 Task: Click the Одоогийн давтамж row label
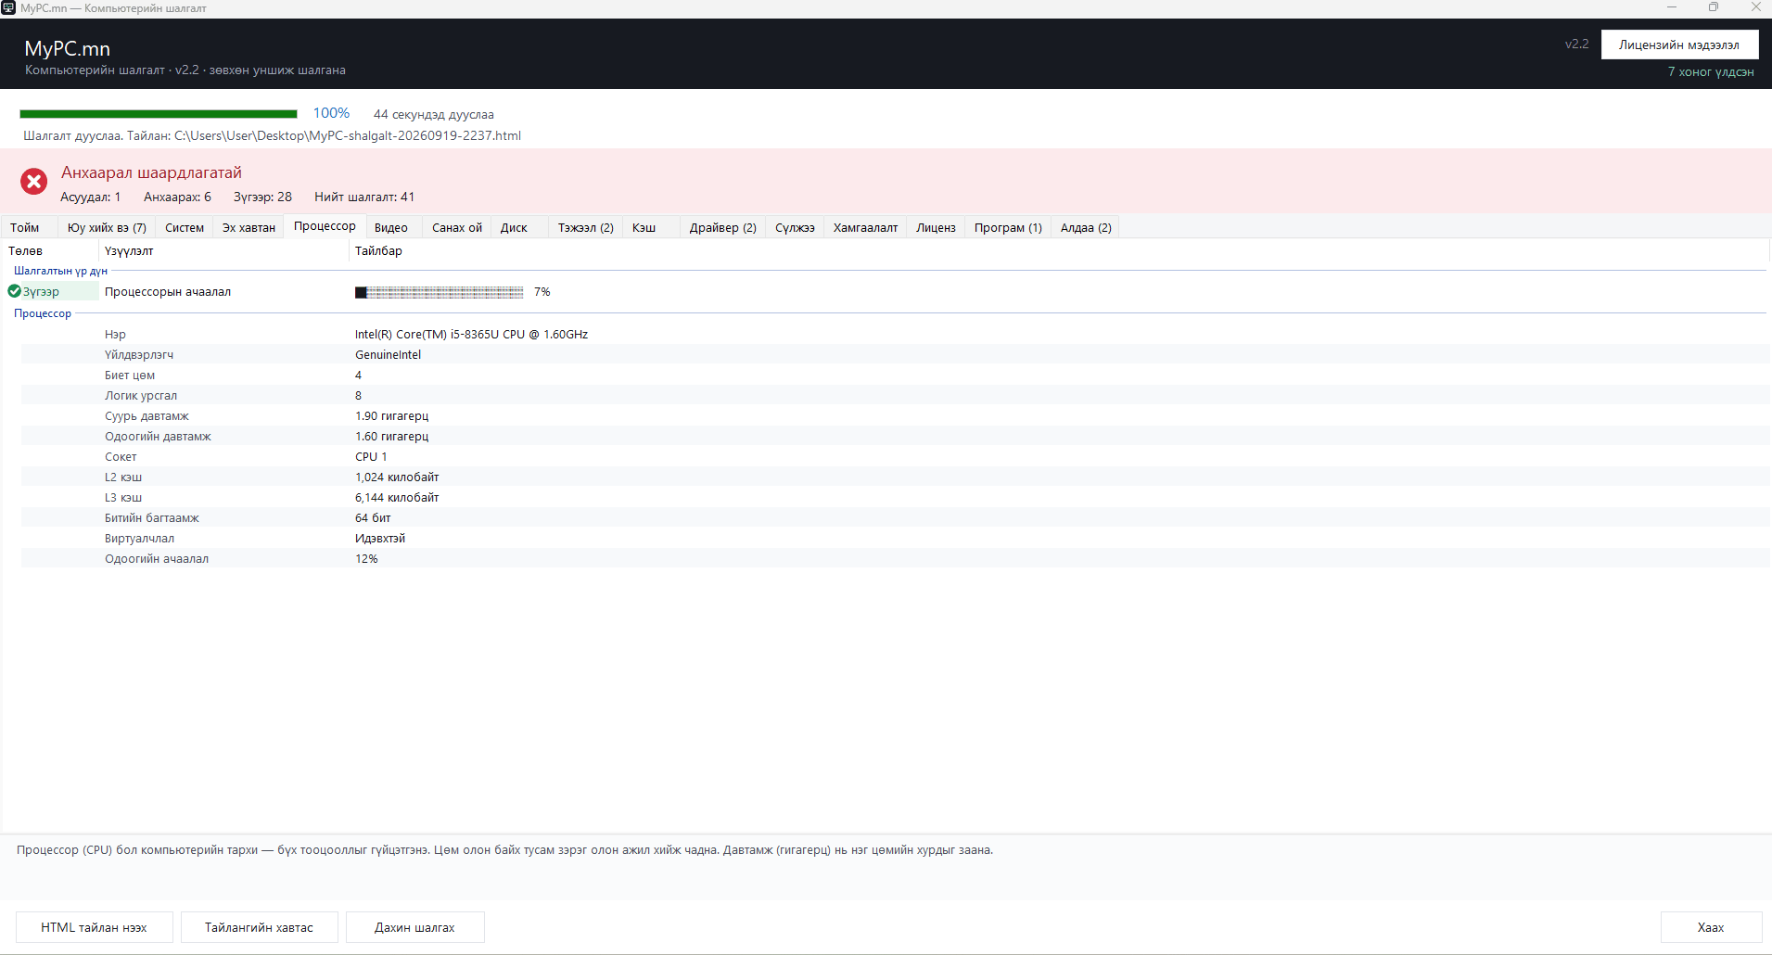tap(158, 436)
